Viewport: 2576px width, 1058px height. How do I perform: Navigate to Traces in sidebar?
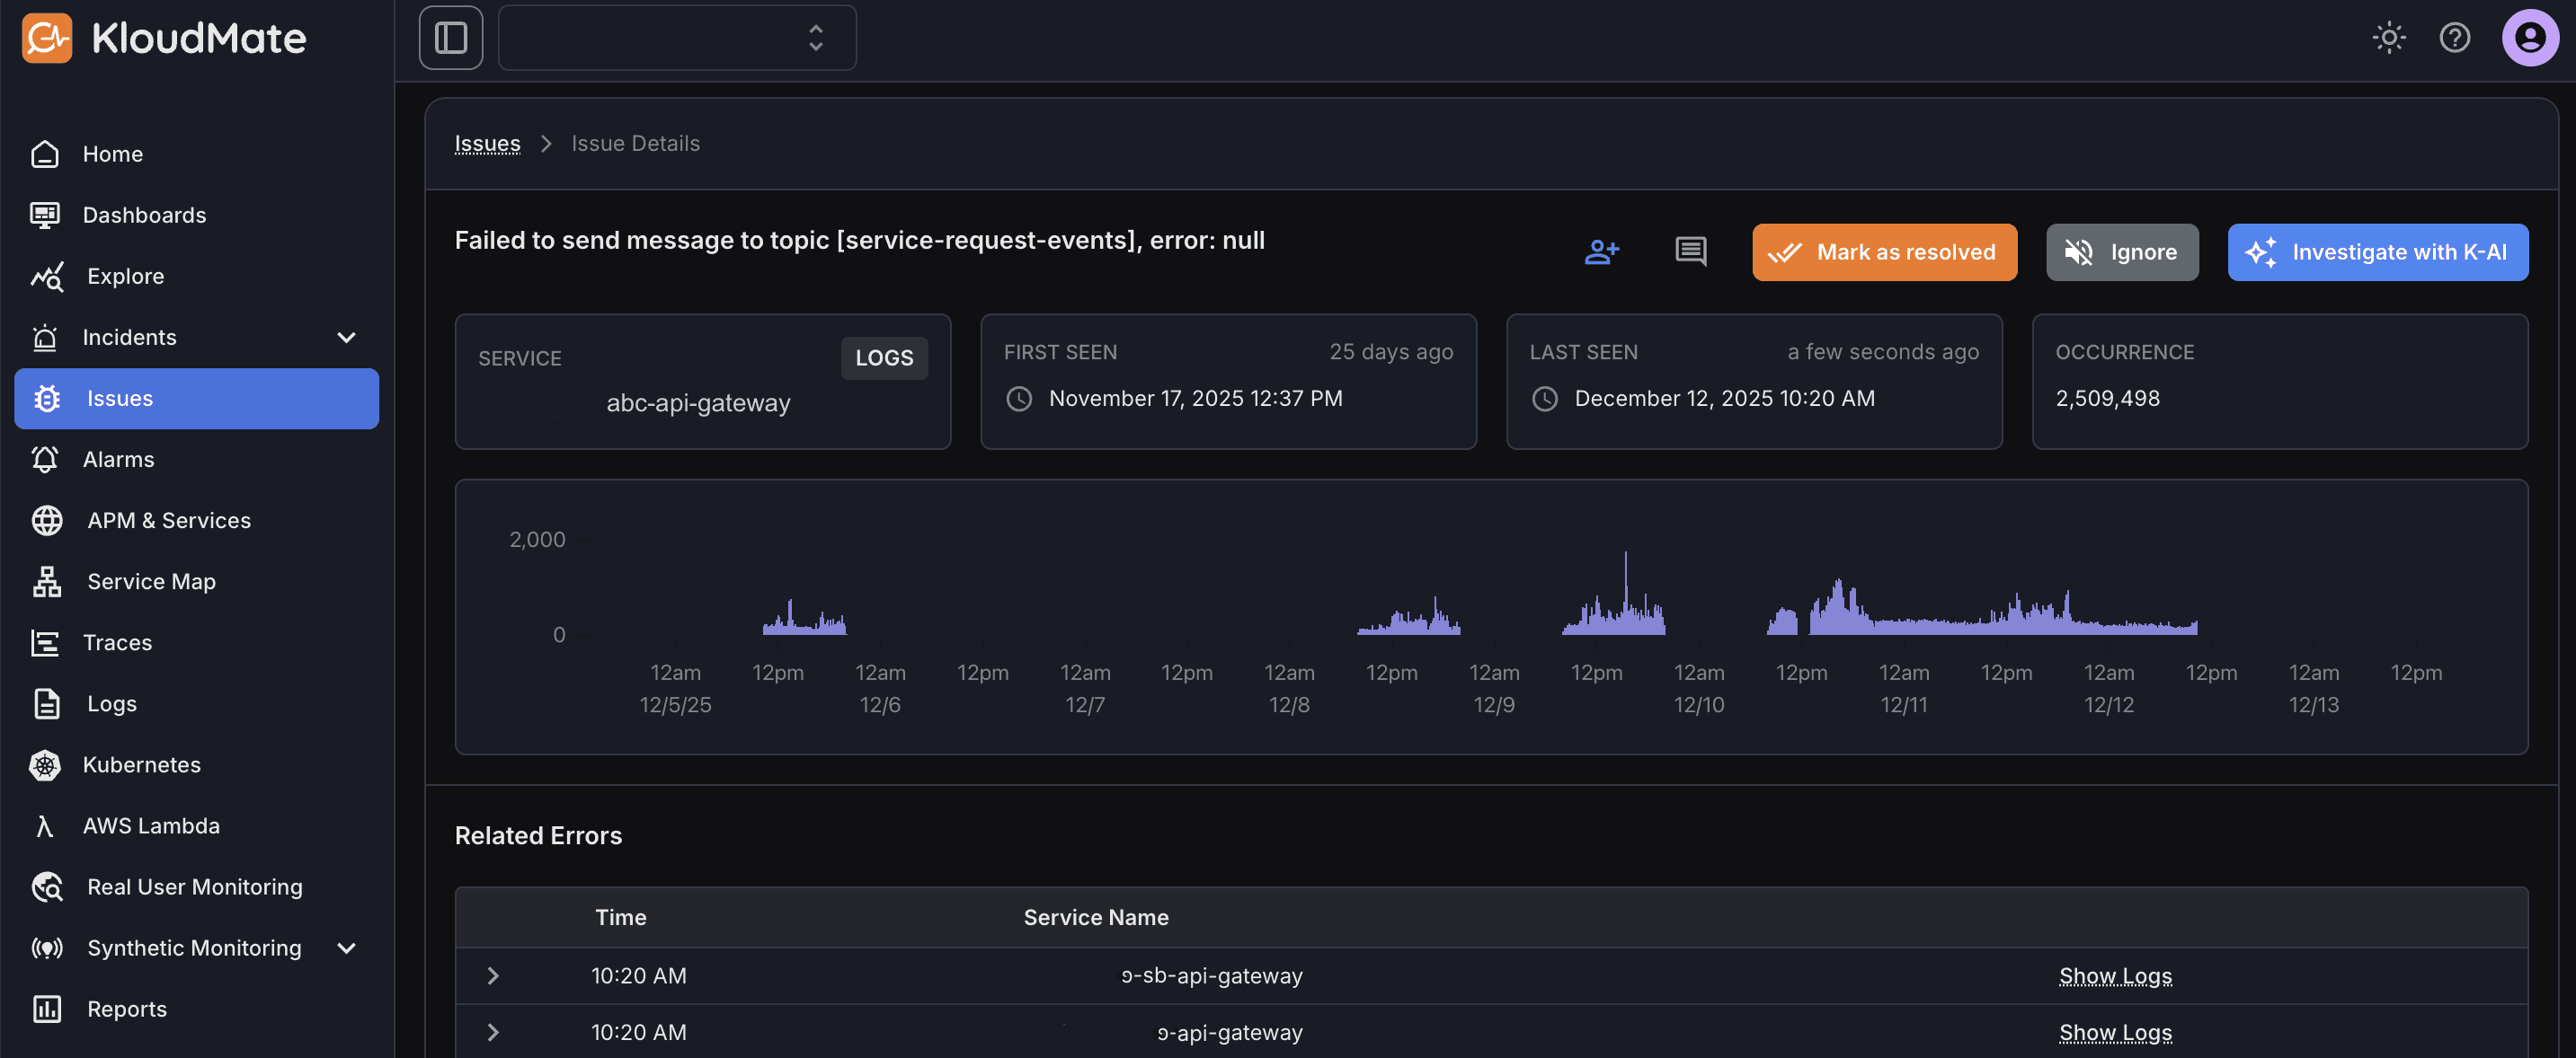tap(117, 642)
